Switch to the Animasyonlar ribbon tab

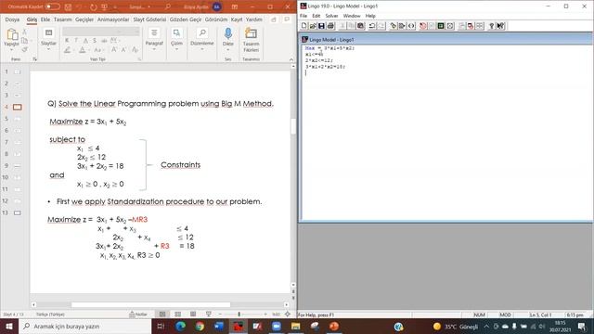[x=113, y=19]
